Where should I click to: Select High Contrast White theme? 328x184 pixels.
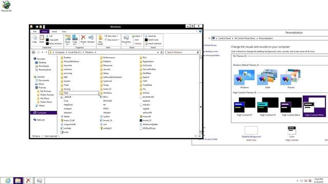coord(314,106)
